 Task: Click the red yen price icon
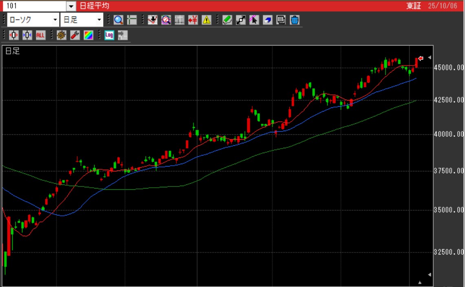(x=193, y=20)
